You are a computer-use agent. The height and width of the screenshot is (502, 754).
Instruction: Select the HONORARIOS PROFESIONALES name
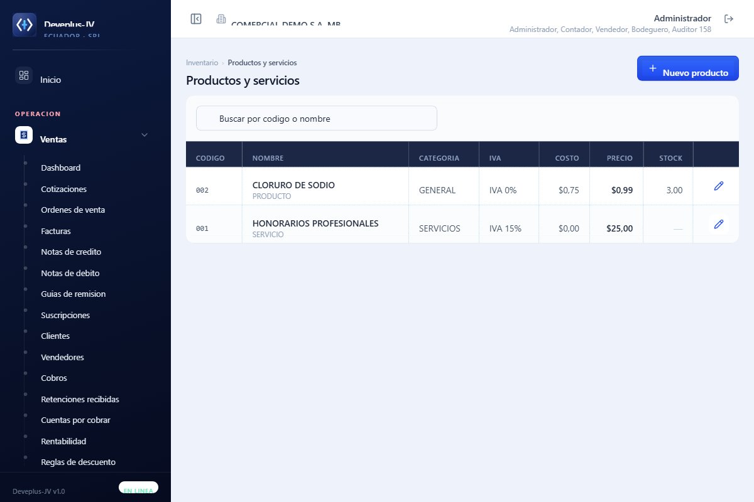click(x=315, y=223)
